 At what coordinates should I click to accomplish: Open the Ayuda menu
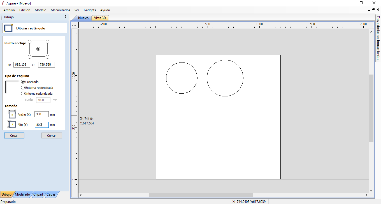[105, 10]
